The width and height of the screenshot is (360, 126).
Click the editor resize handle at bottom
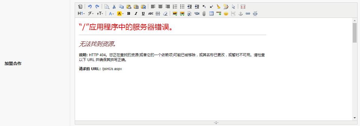[x=216, y=123]
